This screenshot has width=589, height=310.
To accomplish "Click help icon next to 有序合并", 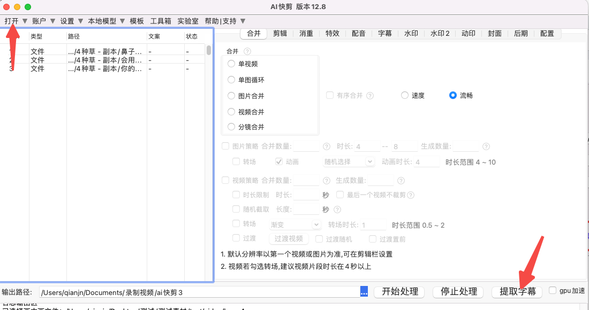I will click(370, 96).
